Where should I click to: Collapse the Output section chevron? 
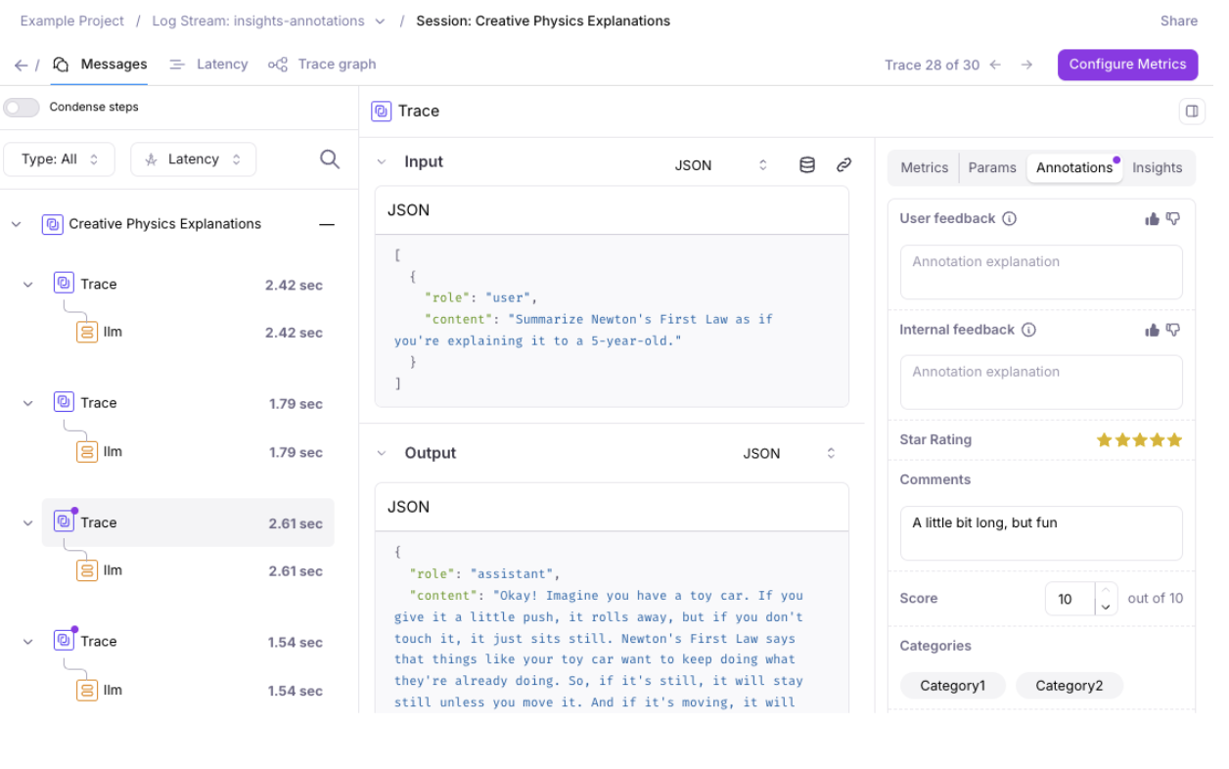pyautogui.click(x=382, y=453)
